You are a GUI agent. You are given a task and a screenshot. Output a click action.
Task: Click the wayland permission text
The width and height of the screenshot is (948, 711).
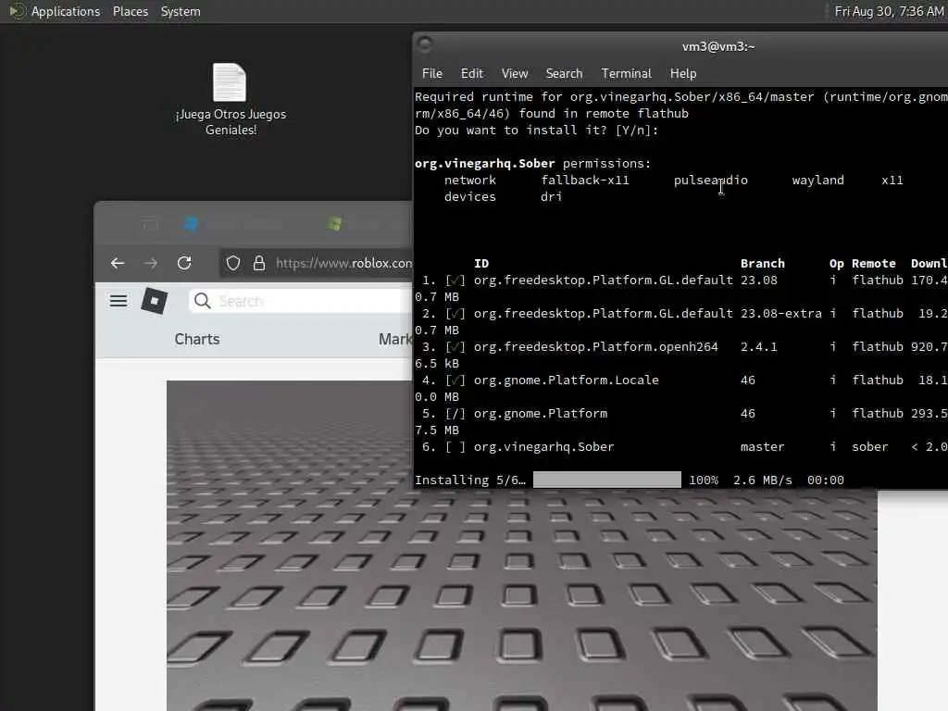pyautogui.click(x=817, y=181)
